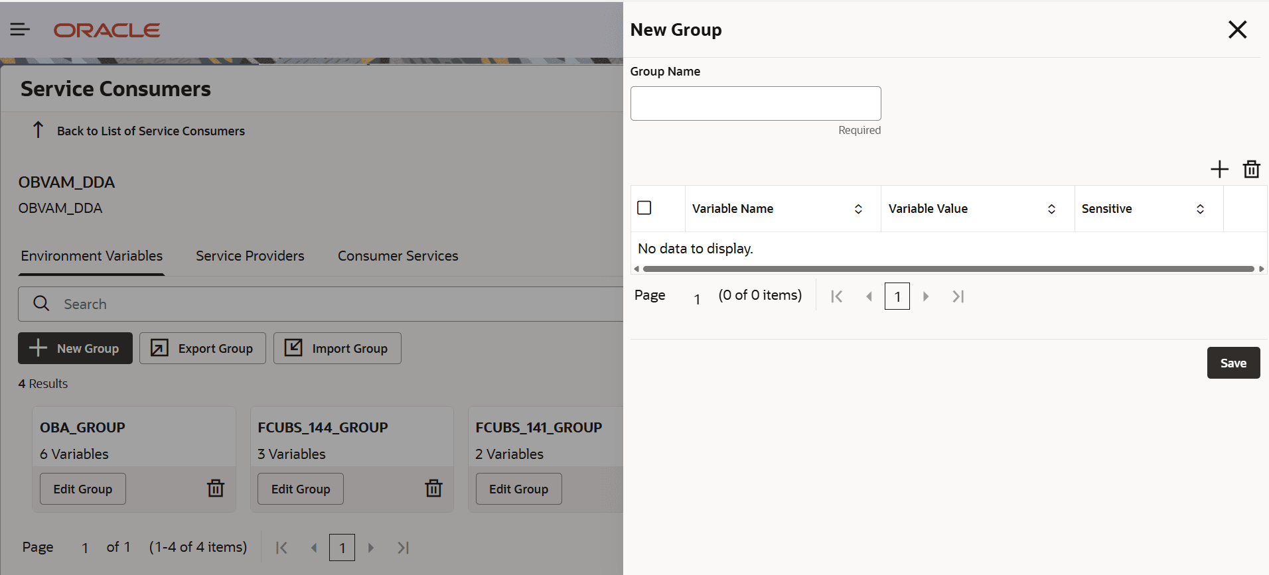Click the '3 Variables' text

(x=291, y=454)
